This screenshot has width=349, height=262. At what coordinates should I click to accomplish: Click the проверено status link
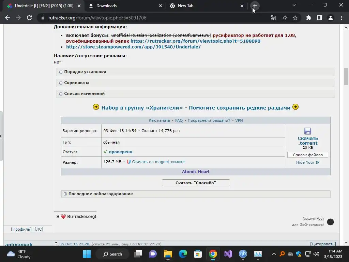click(x=120, y=152)
